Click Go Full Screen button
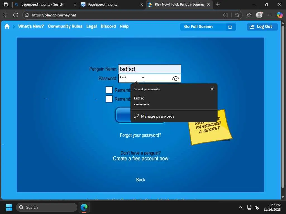This screenshot has width=286, height=214. (208, 27)
